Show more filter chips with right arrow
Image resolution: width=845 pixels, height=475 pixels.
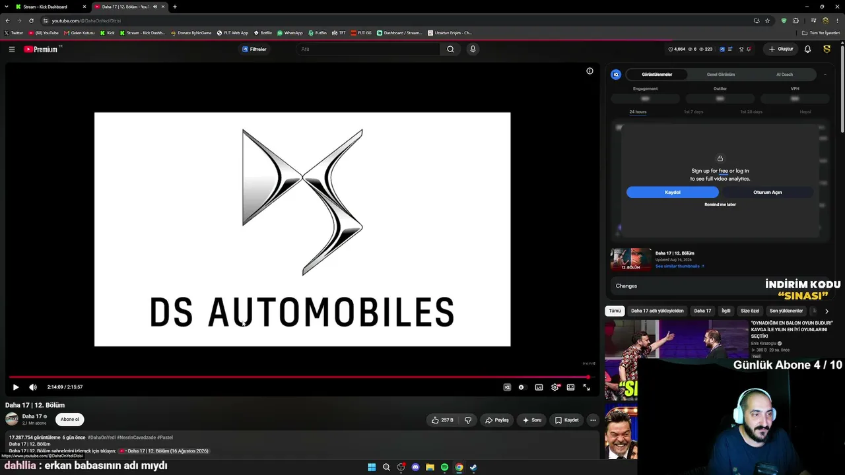point(827,311)
